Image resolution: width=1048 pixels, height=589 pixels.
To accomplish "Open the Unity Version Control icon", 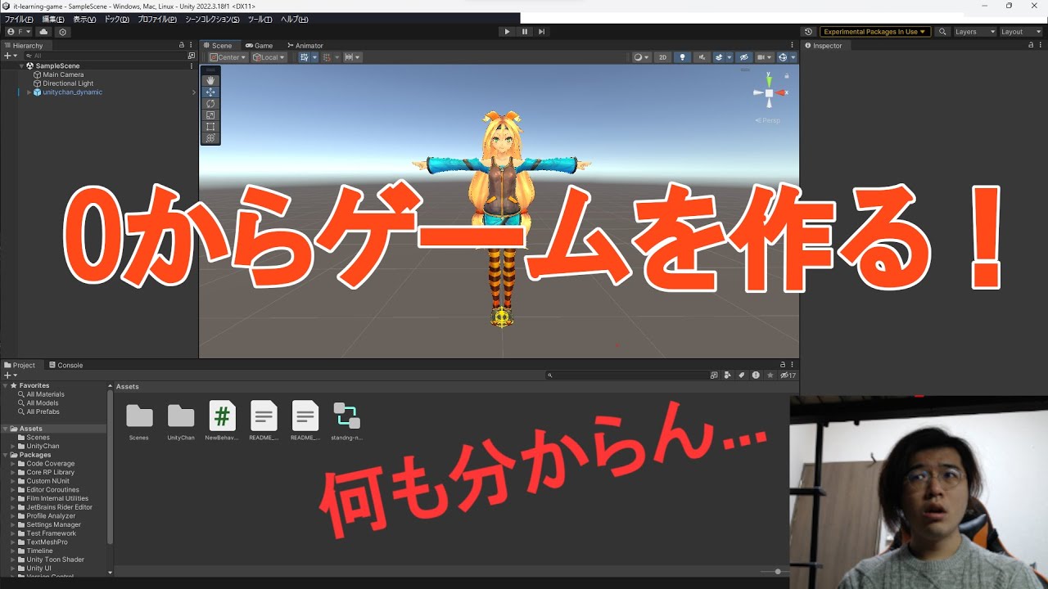I will coord(63,32).
